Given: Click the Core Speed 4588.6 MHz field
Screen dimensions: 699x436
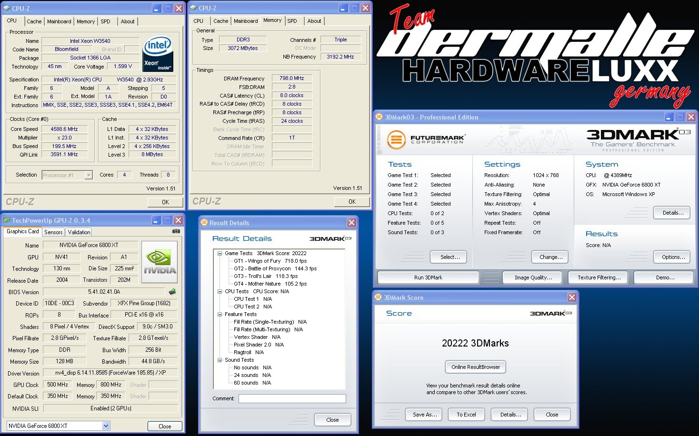Looking at the screenshot, I should point(64,129).
